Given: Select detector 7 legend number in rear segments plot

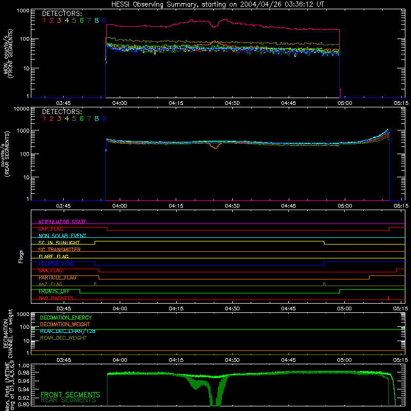Looking at the screenshot, I should [89, 119].
